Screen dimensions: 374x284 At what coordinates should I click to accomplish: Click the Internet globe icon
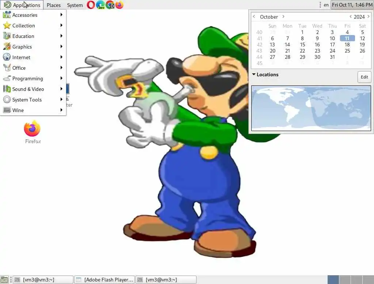point(7,57)
